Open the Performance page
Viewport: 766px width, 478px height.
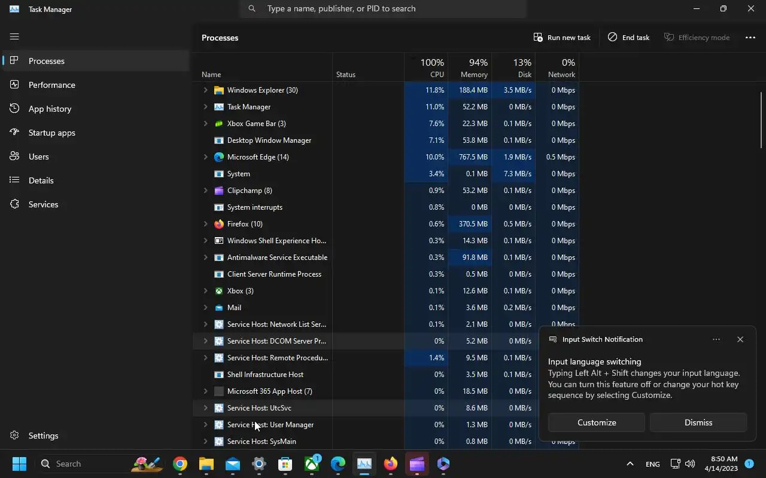[96, 85]
